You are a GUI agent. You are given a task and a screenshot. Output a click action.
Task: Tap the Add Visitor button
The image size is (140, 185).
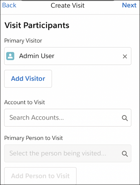28,79
